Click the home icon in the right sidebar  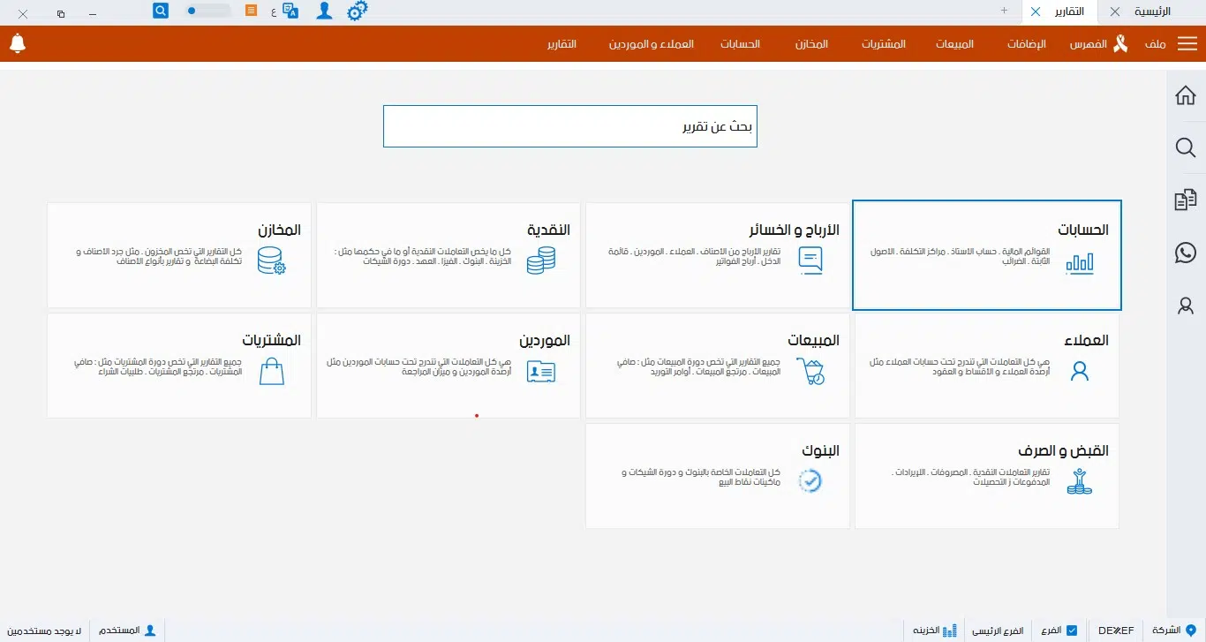(x=1185, y=94)
